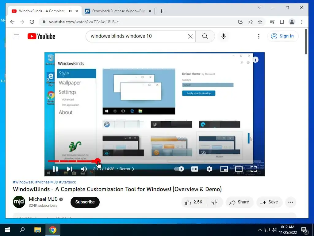Toggle the autoplay switch
This screenshot has width=314, height=236.
[179, 169]
